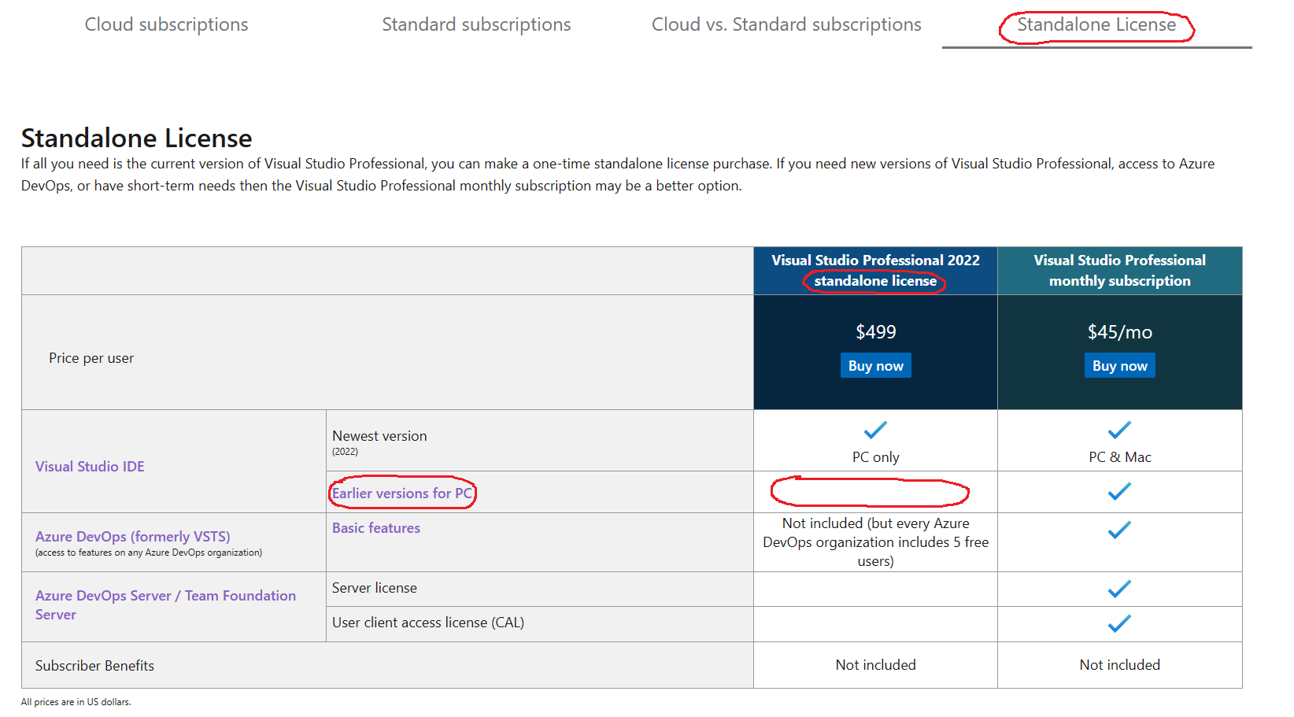Follow the Azure DevOps (formerly VSTS) link

(x=132, y=536)
